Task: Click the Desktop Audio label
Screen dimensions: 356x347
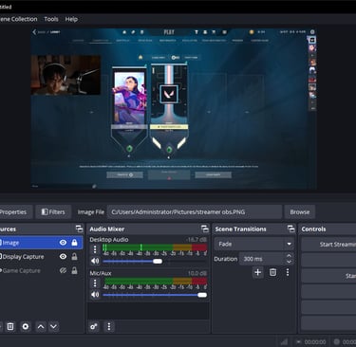Action: coord(109,240)
